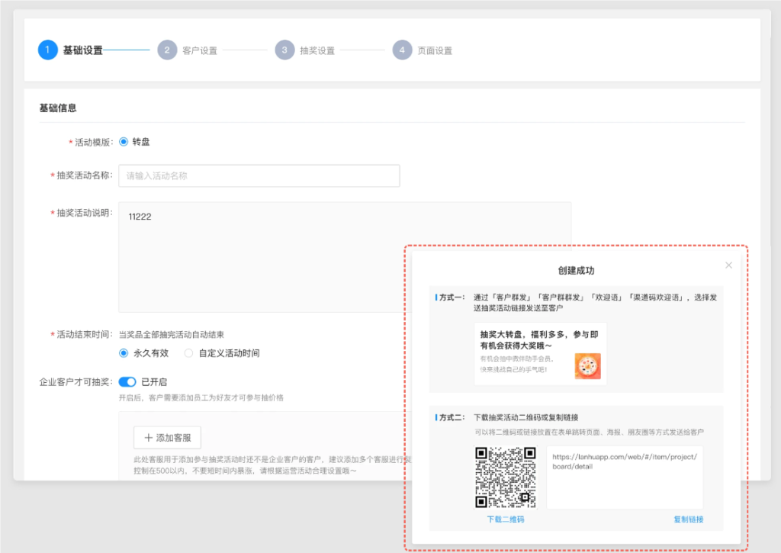The width and height of the screenshot is (781, 553).
Task: Click step 4 circle 页面设置
Action: pyautogui.click(x=402, y=50)
